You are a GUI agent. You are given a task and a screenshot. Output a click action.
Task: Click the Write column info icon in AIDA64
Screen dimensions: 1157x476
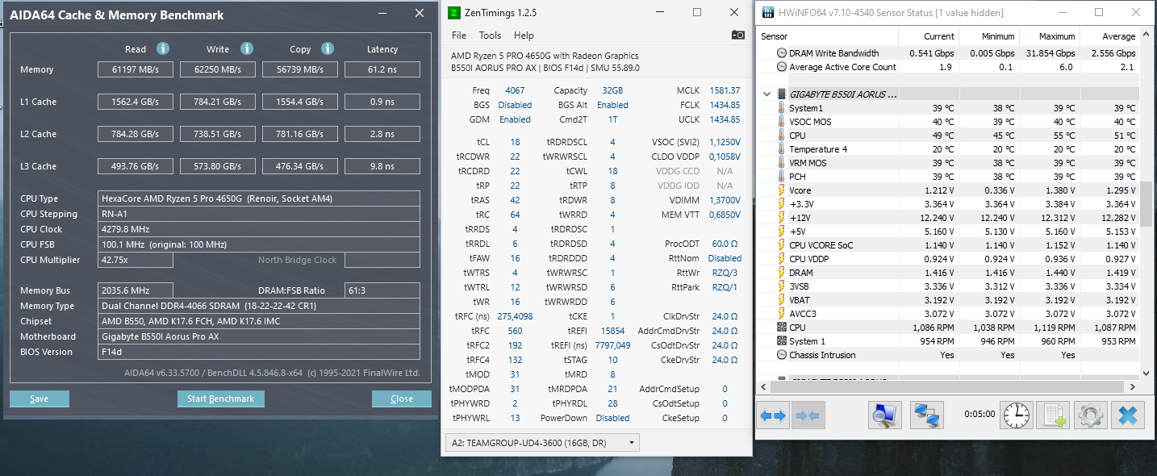[x=247, y=48]
